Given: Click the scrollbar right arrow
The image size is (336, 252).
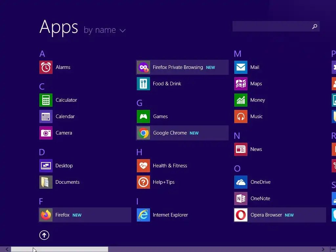Looking at the screenshot, I should click(x=323, y=249).
